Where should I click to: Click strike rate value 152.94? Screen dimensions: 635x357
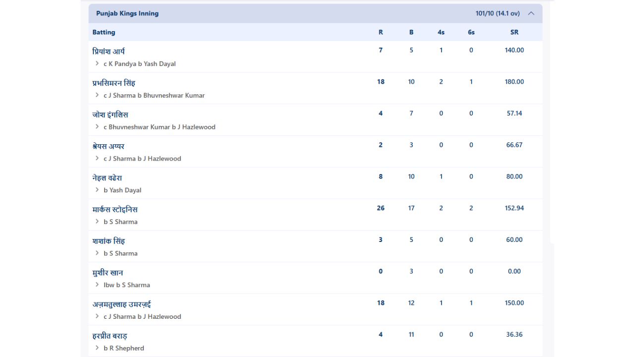(x=514, y=208)
